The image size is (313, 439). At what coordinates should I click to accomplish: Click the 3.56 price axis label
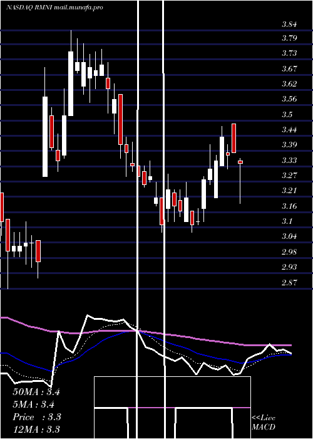289,99
